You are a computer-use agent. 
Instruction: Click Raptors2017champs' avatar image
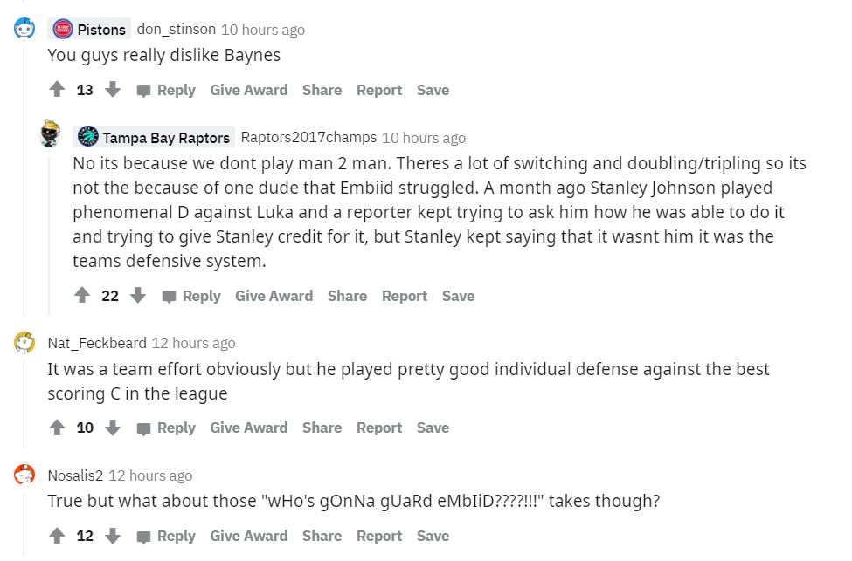coord(50,135)
